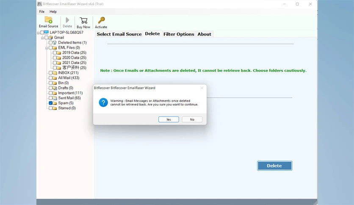Check the Sent Mail checkbox
The height and width of the screenshot is (205, 354).
pyautogui.click(x=50, y=98)
